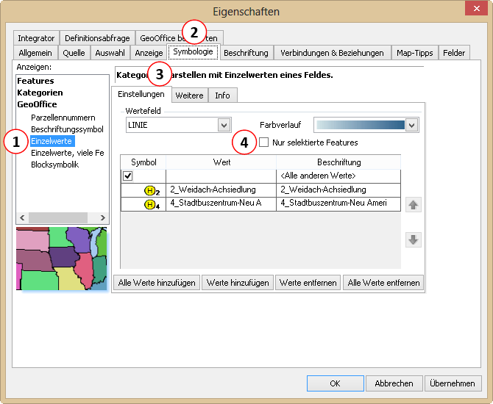Uncheck the Alle anderen Werte checkbox
Screen dimensions: 493x404
click(128, 176)
